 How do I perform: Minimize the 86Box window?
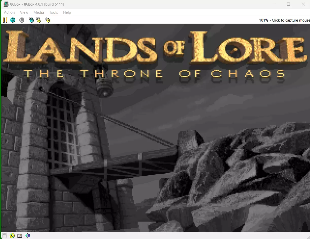(274, 4)
